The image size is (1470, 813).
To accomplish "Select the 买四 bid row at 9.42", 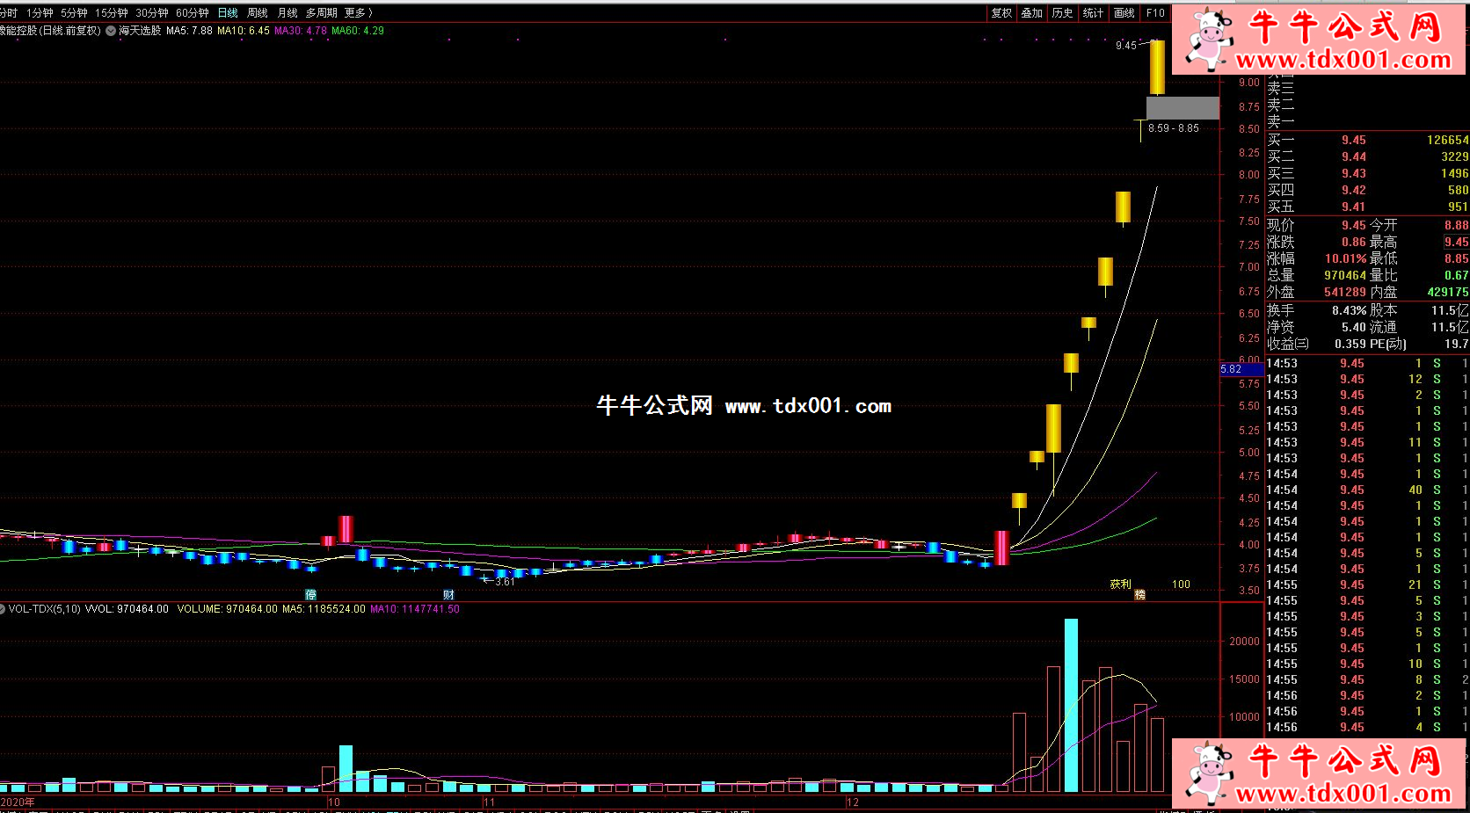I will tap(1367, 191).
